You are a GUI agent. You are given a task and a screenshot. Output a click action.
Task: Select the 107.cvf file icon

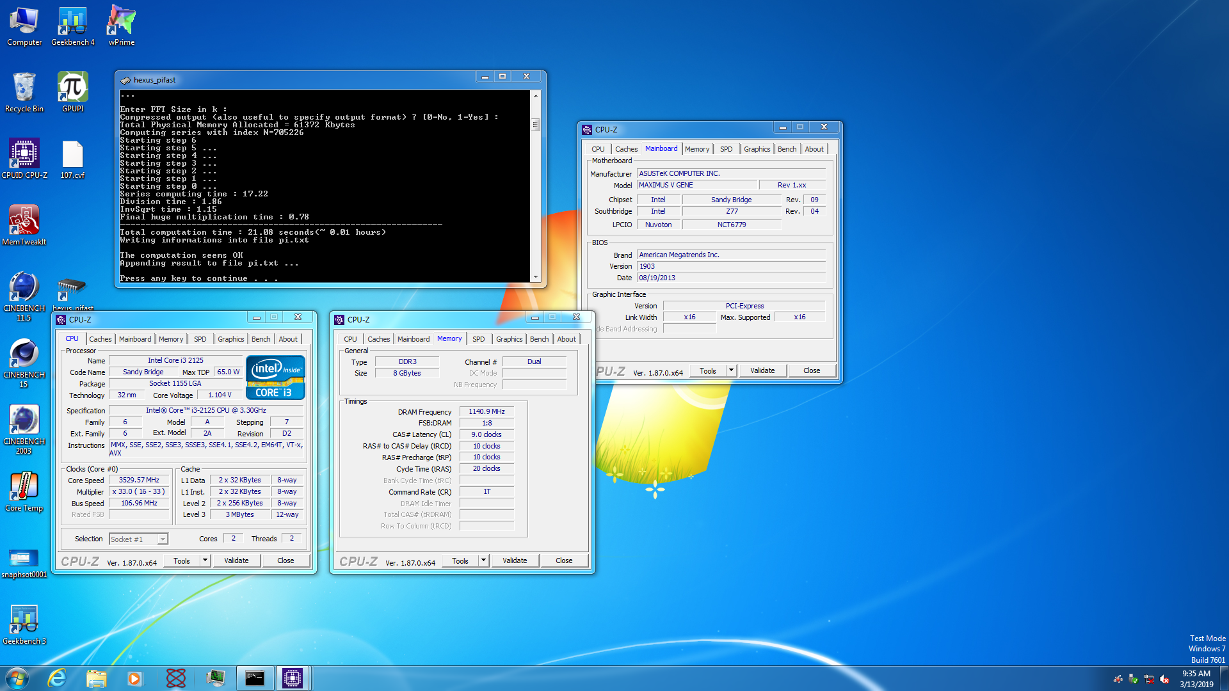coord(73,159)
